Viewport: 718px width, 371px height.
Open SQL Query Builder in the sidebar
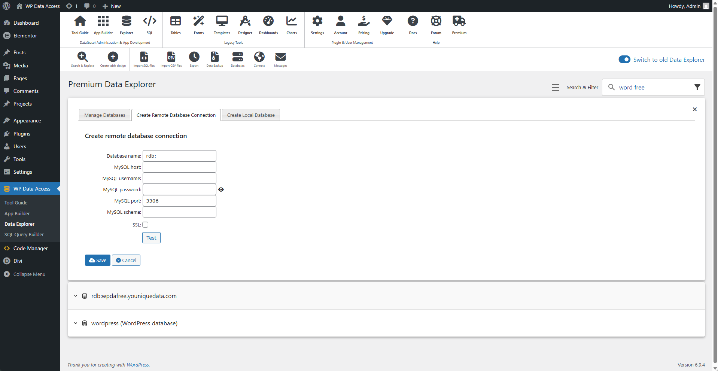point(24,234)
